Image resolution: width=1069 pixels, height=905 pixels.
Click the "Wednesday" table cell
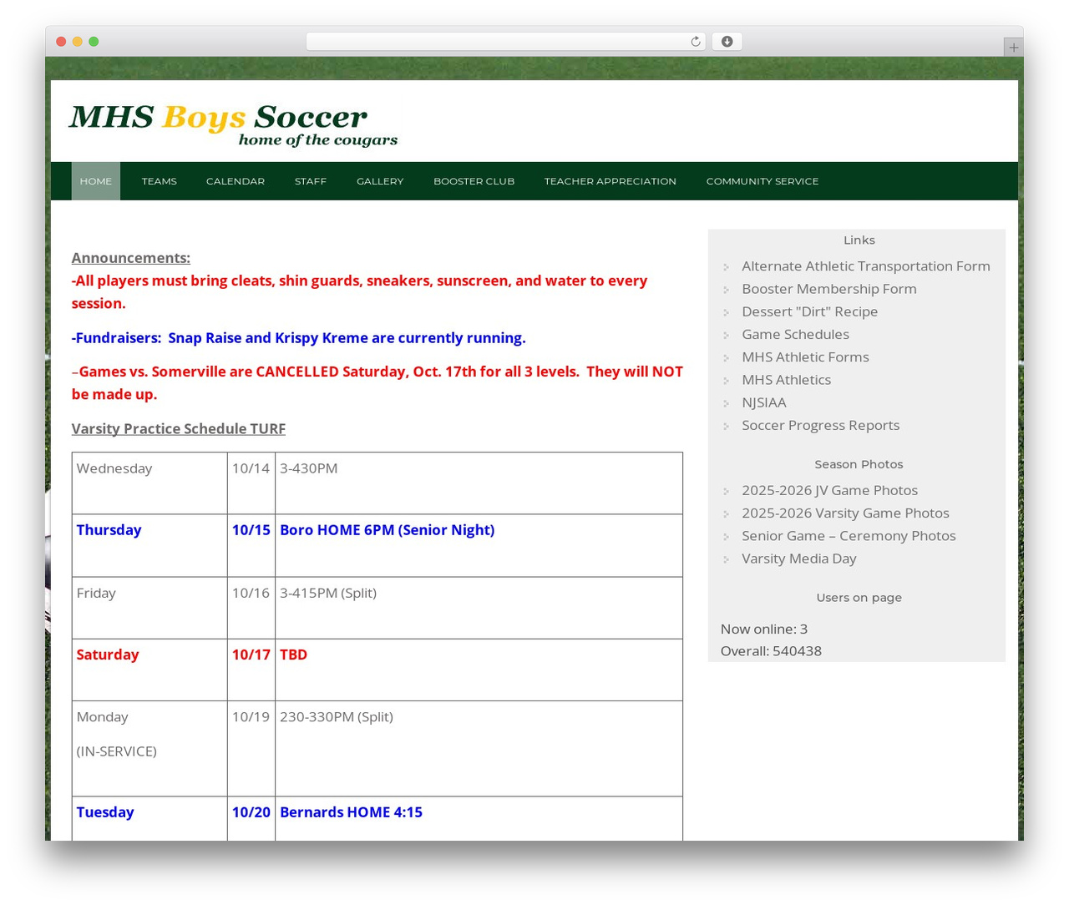click(149, 483)
